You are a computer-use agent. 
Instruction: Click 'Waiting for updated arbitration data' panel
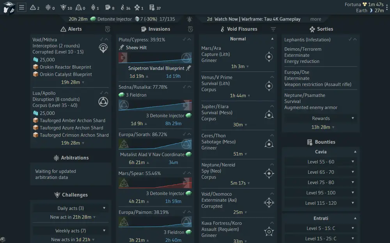coord(71,174)
